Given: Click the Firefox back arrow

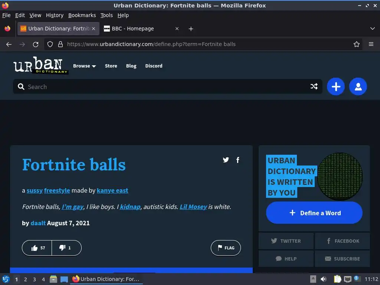Looking at the screenshot, I should pos(9,45).
